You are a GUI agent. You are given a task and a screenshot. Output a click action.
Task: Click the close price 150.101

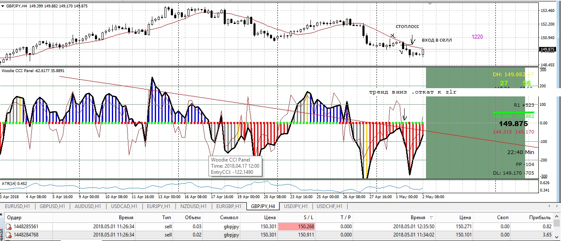point(463,235)
